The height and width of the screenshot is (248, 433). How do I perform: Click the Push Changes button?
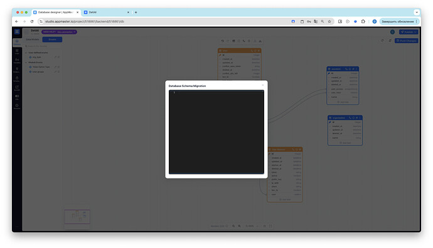tap(406, 41)
